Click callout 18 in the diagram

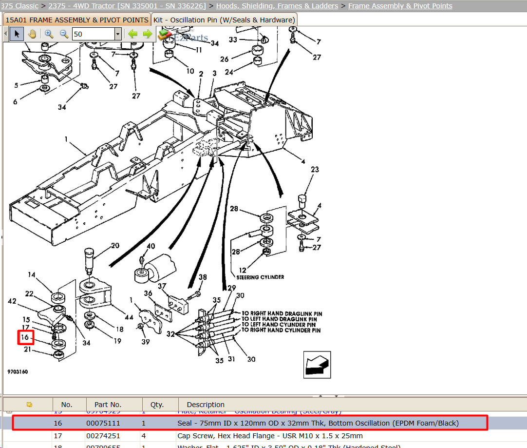click(120, 329)
